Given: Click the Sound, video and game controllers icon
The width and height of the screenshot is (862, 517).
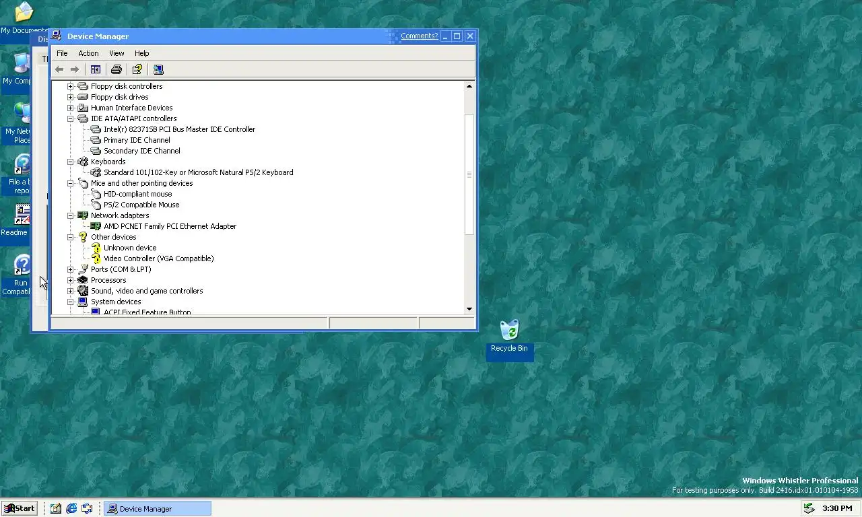Looking at the screenshot, I should coord(83,291).
